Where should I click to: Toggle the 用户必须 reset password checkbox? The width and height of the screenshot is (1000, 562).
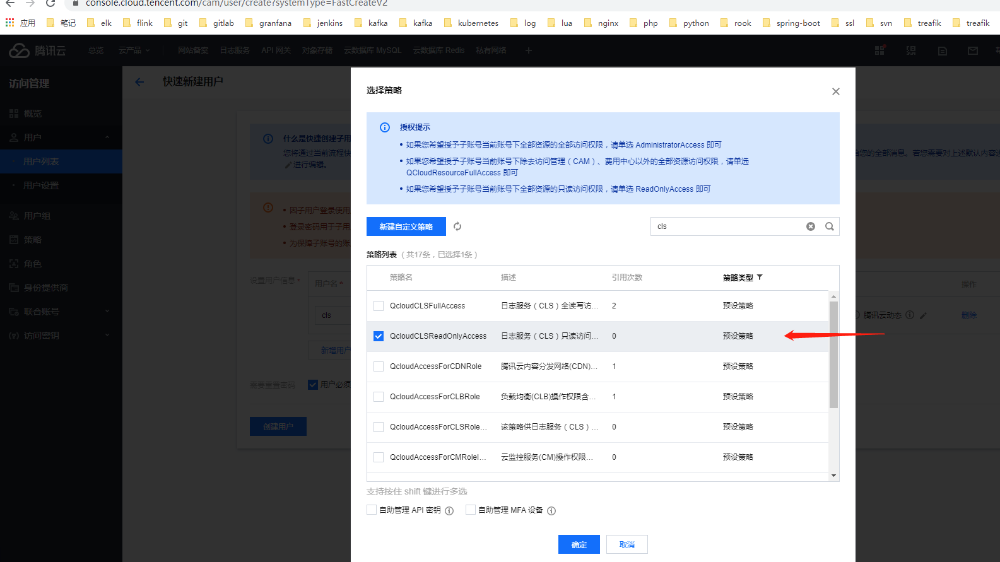coord(313,385)
